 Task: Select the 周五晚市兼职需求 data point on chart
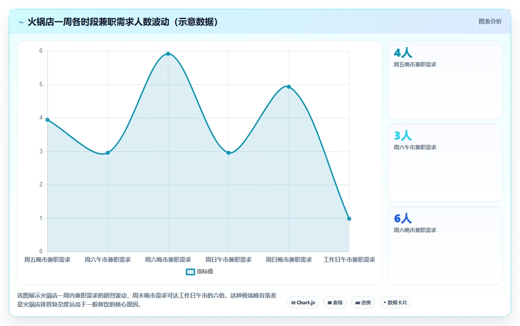(x=47, y=120)
